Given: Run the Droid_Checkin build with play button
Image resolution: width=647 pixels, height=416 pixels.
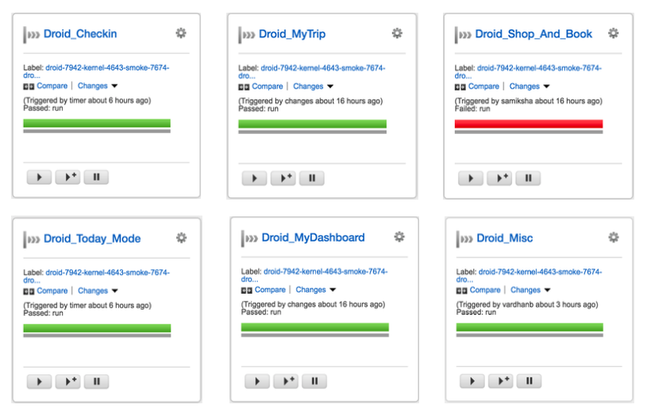Looking at the screenshot, I should tap(39, 177).
